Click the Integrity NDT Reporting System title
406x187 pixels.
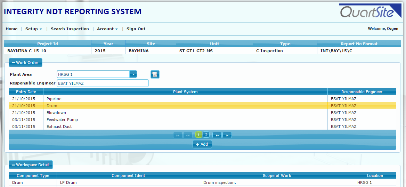(73, 12)
